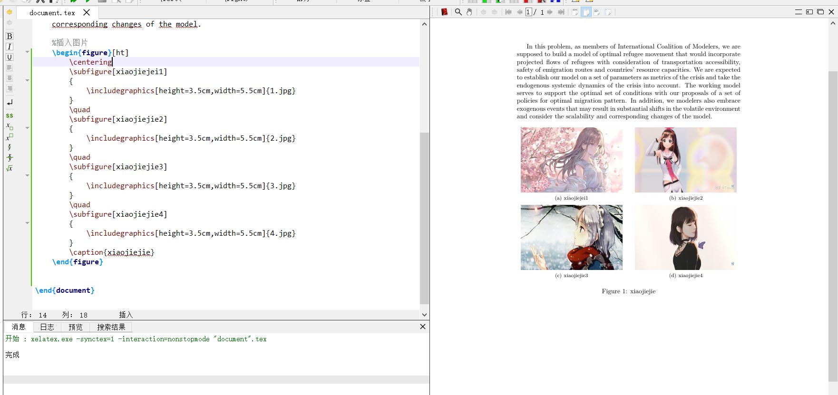Viewport: 838px width, 395px height.
Task: Insert left-align environment from the sidebar
Action: tap(10, 67)
